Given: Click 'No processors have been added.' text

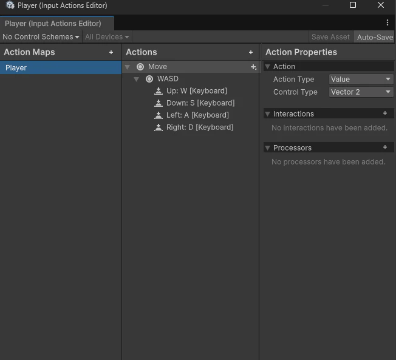Looking at the screenshot, I should click(328, 162).
